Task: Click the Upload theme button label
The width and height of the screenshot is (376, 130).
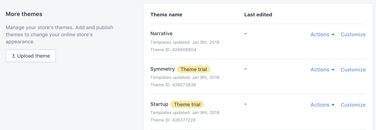Action: [x=33, y=56]
